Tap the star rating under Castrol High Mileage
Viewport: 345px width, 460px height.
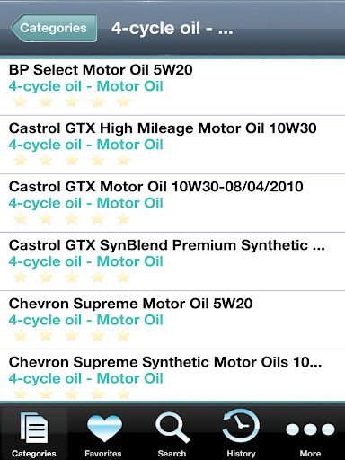(x=72, y=160)
